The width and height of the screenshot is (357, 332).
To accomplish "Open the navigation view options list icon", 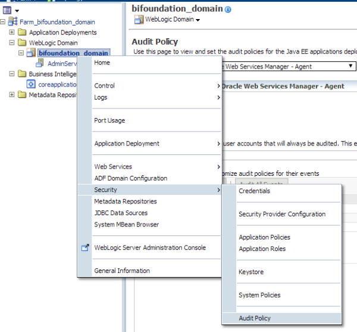I will (x=7, y=10).
